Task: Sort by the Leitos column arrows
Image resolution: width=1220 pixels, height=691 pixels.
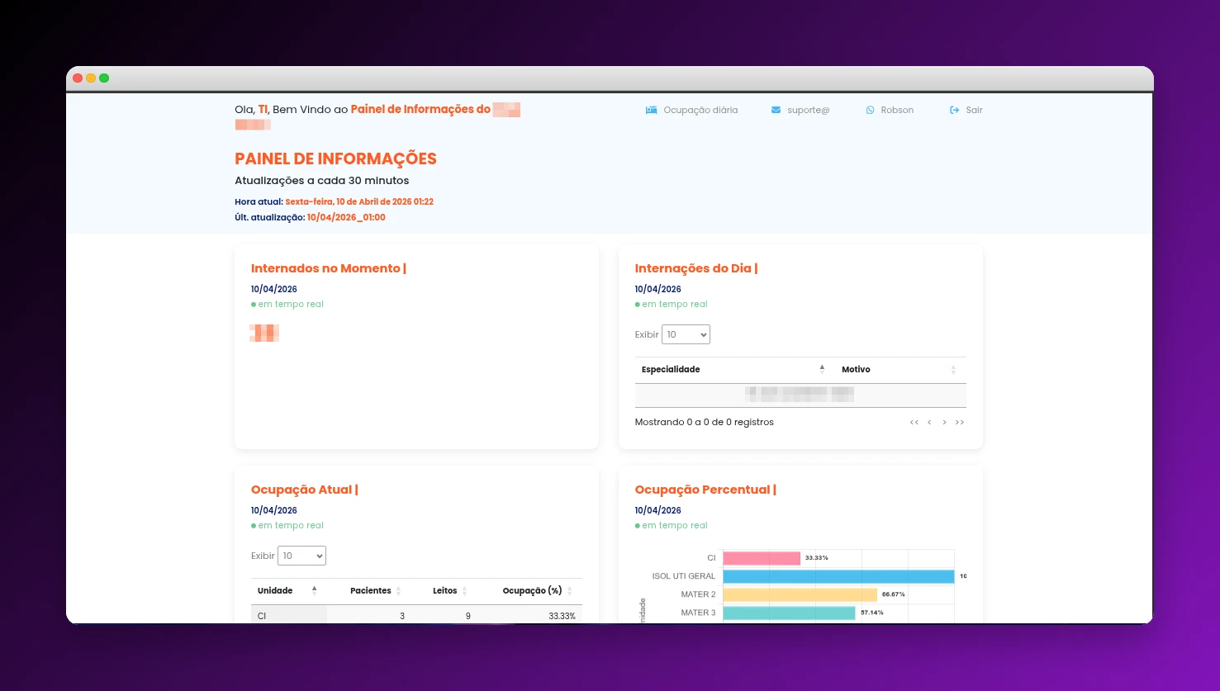Action: click(x=464, y=591)
